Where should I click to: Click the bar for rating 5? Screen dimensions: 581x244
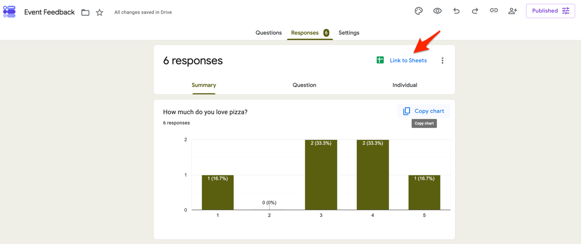[x=424, y=192]
